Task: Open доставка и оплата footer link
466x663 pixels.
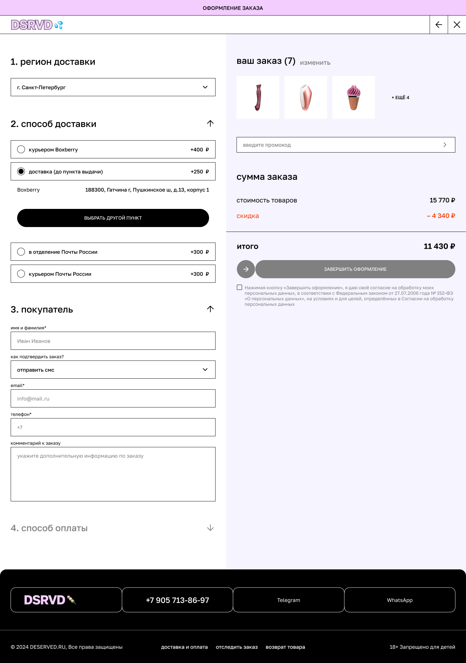Action: [x=184, y=647]
